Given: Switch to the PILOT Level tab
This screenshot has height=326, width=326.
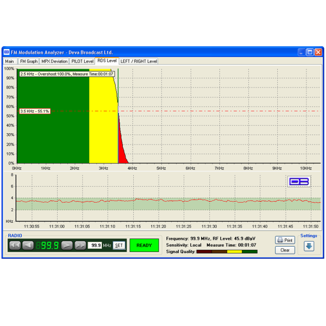Looking at the screenshot, I should point(83,61).
